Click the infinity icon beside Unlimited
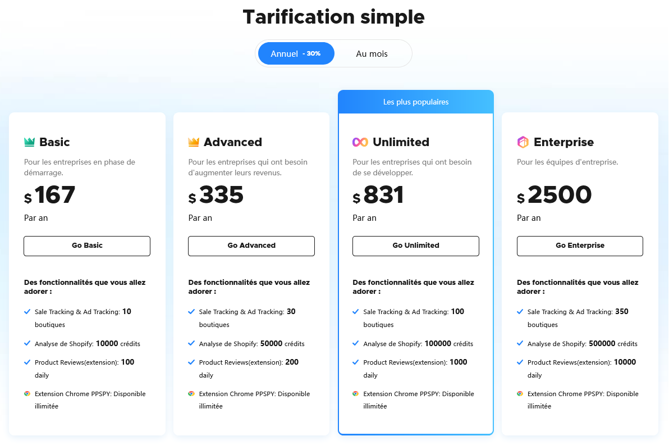The image size is (669, 445). pyautogui.click(x=360, y=142)
